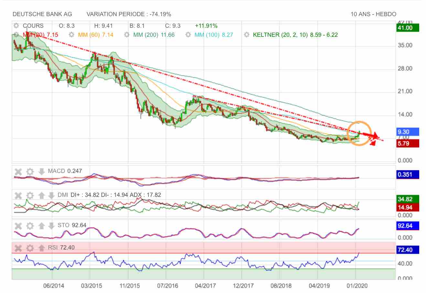426x293 pixels.
Task: Click the 10 ANS - HEBDO period label
Action: coord(373,14)
